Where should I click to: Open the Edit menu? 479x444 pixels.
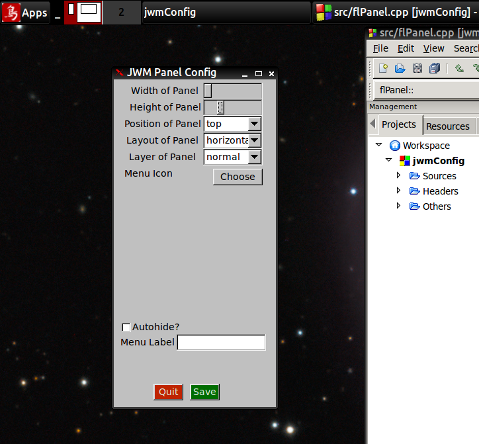click(406, 48)
